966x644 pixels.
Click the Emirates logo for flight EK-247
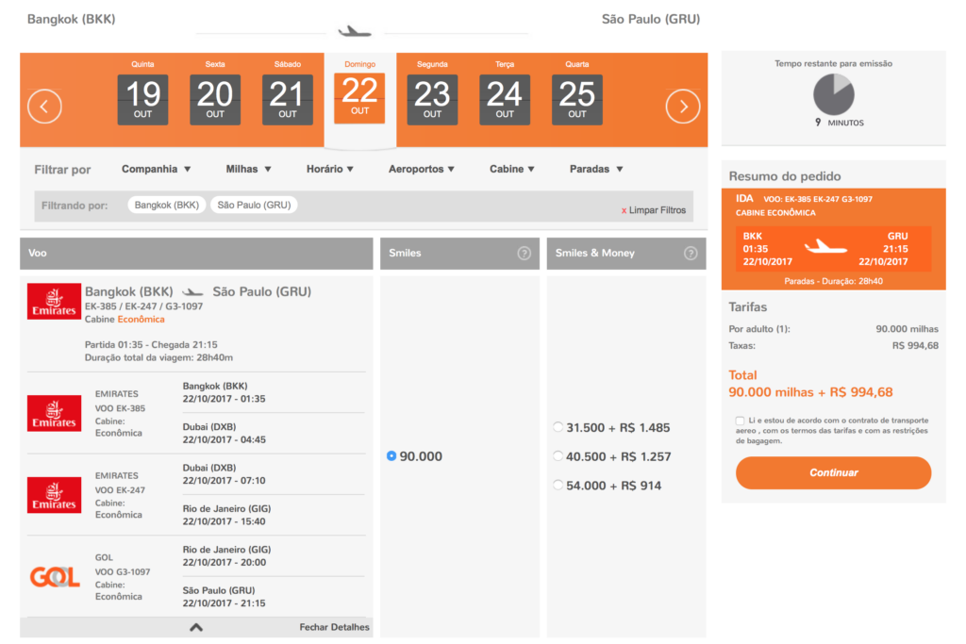[x=54, y=495]
